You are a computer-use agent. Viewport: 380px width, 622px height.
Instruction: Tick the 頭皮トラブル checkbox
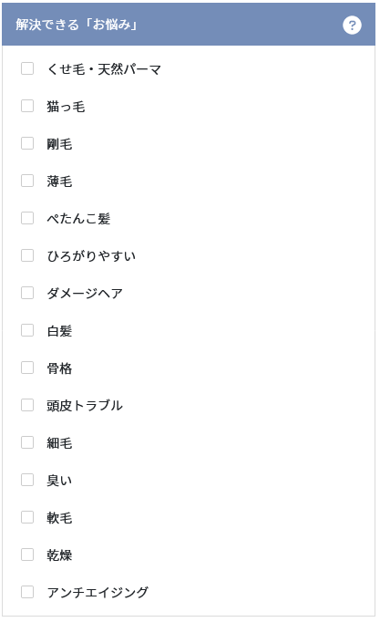(27, 405)
